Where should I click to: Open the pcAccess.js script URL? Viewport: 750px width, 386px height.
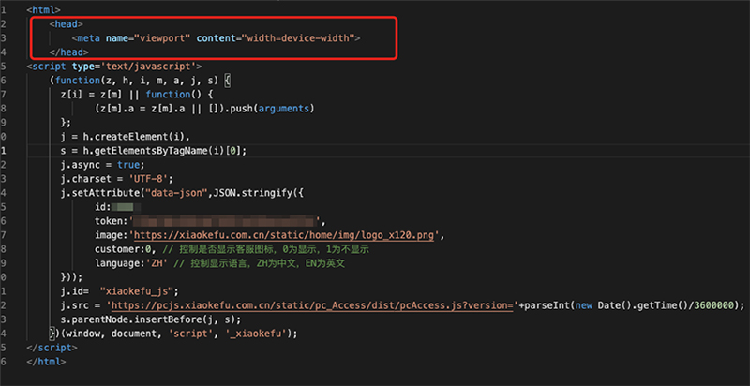click(312, 306)
